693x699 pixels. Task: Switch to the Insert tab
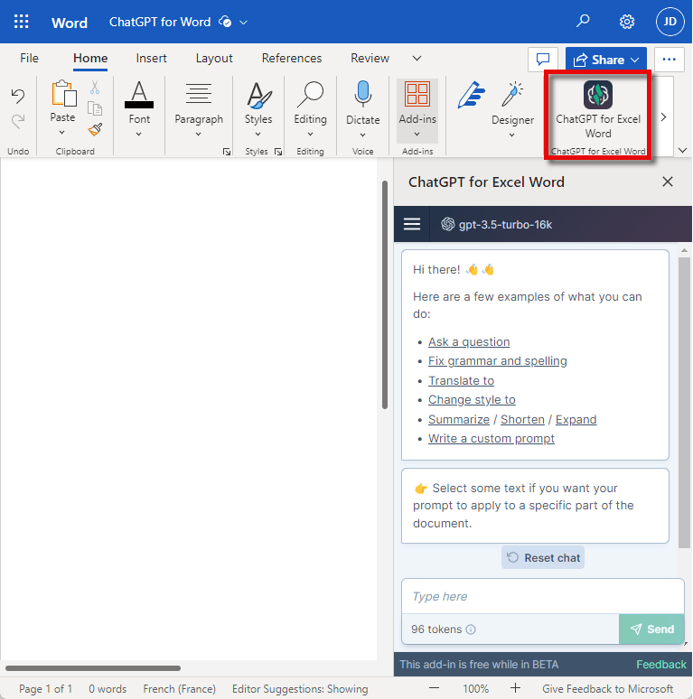click(x=151, y=58)
